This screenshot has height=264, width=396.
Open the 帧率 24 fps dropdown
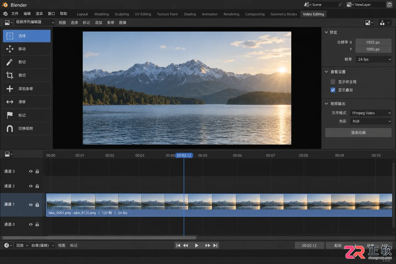click(373, 59)
